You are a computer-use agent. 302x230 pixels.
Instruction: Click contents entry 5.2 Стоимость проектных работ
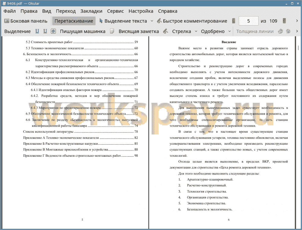tap(82, 42)
